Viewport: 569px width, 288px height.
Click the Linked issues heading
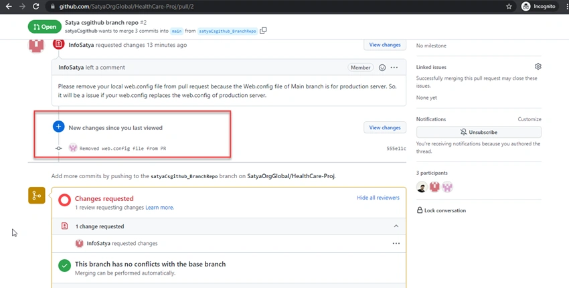[x=431, y=67]
